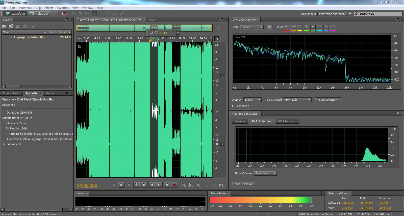Toggle Loop Playback button
This screenshot has width=404, height=216.
point(137,185)
